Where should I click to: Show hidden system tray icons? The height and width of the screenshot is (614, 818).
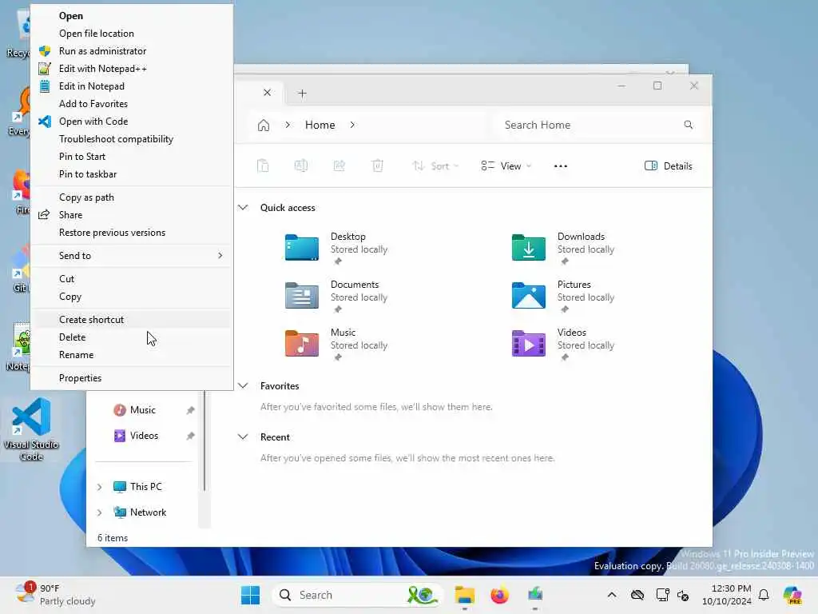(x=612, y=595)
